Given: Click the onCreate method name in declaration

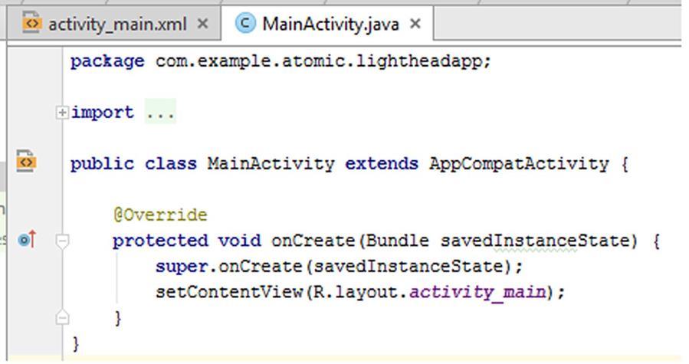Looking at the screenshot, I should tap(313, 241).
